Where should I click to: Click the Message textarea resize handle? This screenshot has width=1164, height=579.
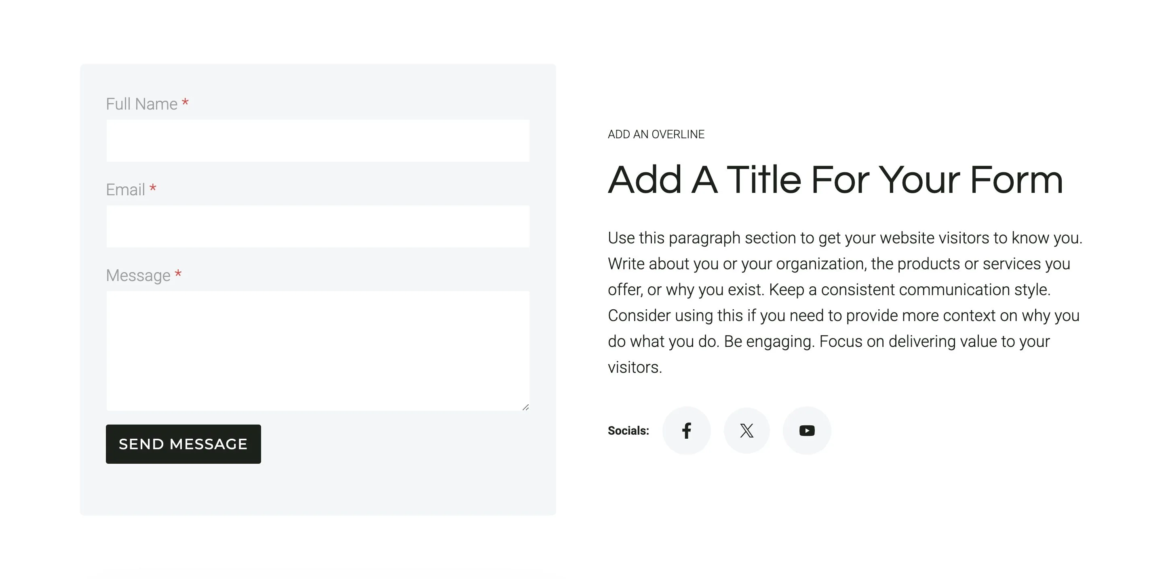[525, 407]
